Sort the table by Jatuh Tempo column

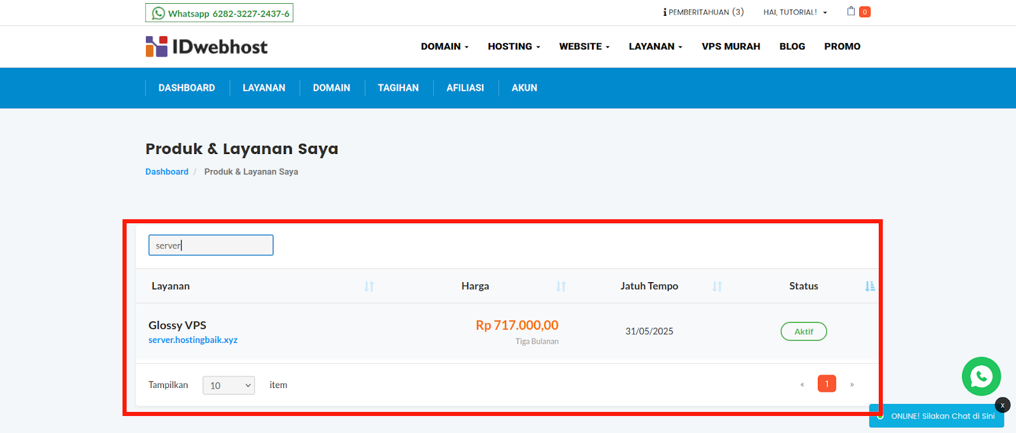tap(717, 287)
